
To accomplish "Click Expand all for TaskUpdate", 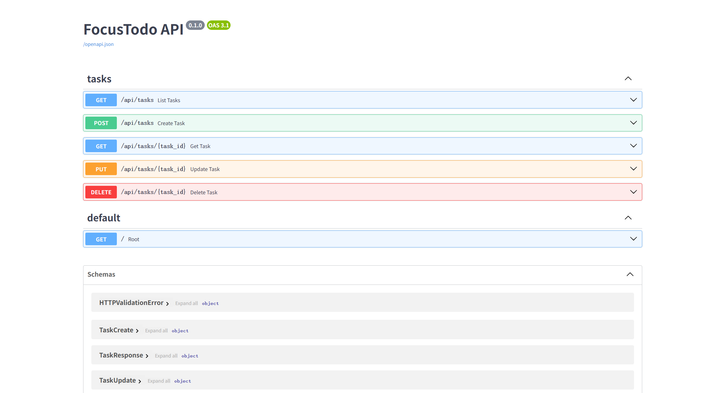I will pos(159,381).
